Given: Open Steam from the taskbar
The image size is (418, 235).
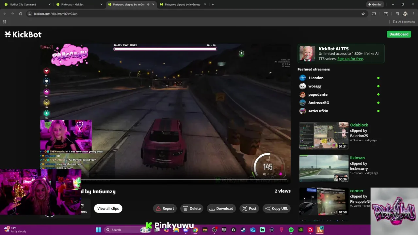Looking at the screenshot, I should point(243,230).
